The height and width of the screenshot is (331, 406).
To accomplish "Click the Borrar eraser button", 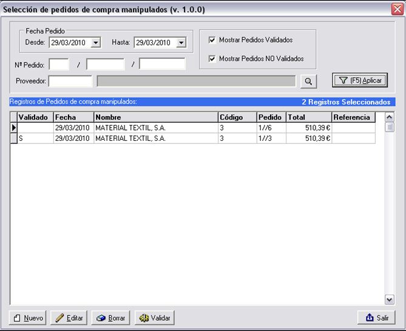I will (x=110, y=318).
